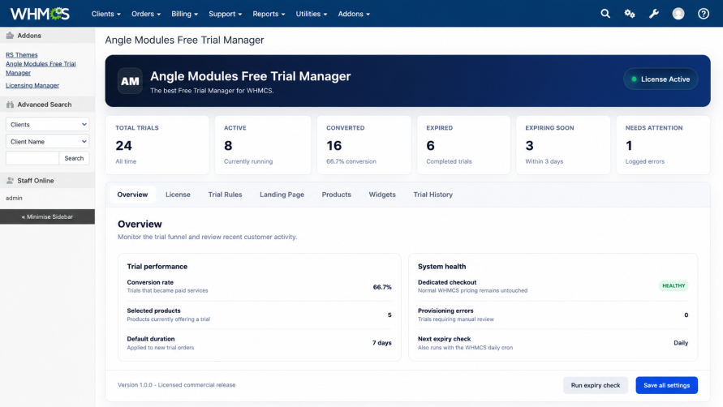Open the search magnifier icon

pos(605,14)
